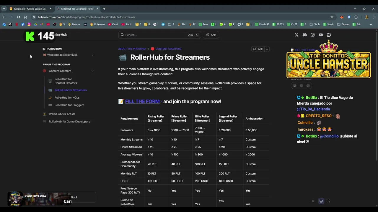Open the P bookmarks folder
The height and width of the screenshot is (212, 378).
(x=171, y=24)
